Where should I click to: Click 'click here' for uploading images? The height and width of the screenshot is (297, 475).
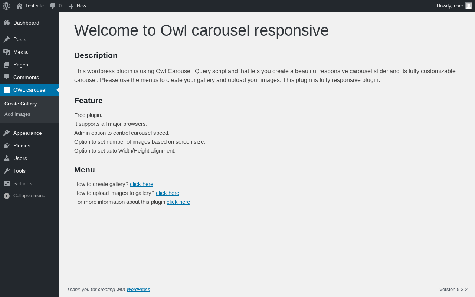coord(167,193)
